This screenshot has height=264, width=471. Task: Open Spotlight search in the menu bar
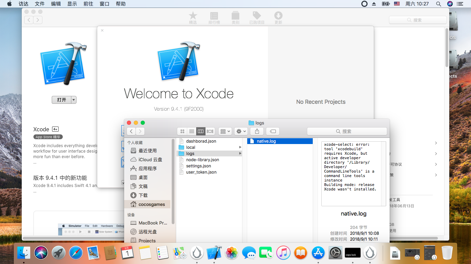[x=439, y=4]
